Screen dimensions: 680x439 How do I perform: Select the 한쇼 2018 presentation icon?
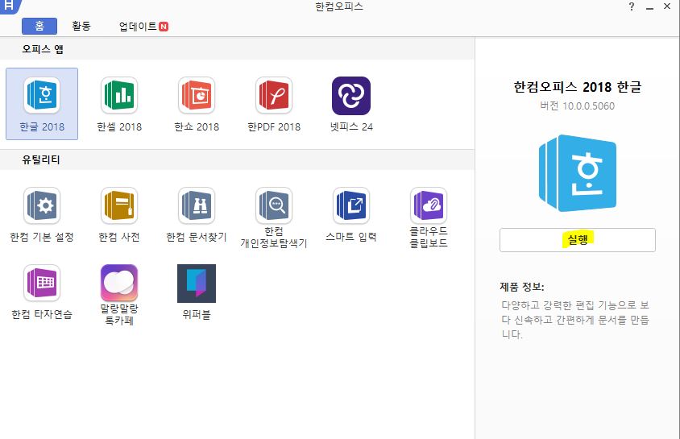coord(197,95)
